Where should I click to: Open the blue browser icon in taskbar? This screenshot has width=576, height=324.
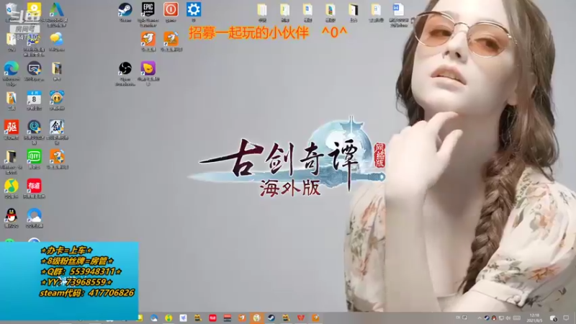153,318
